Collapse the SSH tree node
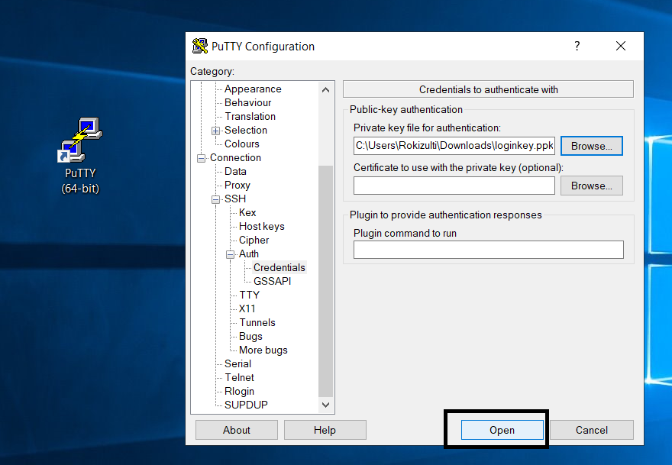Viewport: 672px width, 465px height. pyautogui.click(x=215, y=199)
